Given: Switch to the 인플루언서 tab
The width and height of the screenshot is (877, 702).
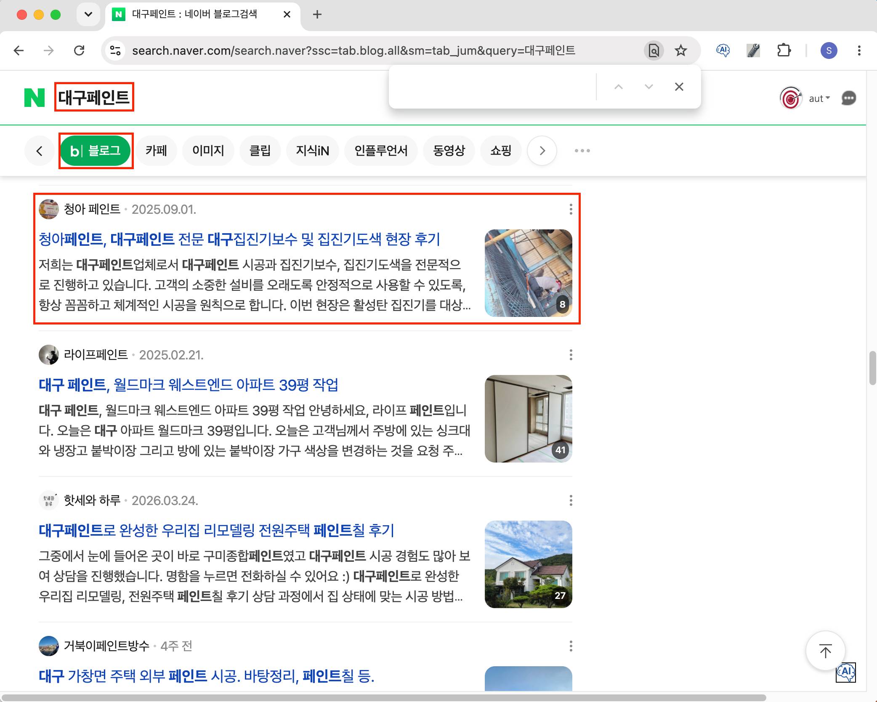Looking at the screenshot, I should (381, 151).
